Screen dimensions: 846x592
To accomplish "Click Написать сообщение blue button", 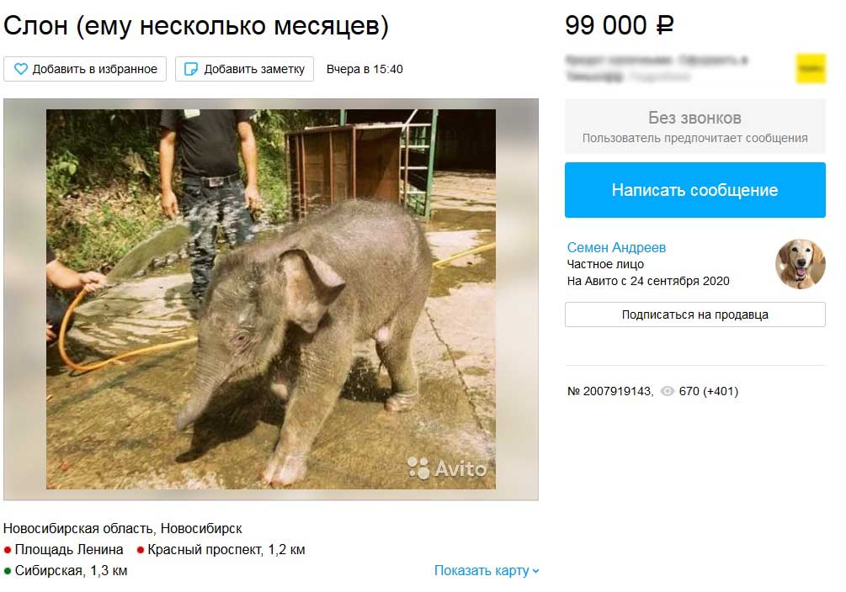I will (x=695, y=190).
